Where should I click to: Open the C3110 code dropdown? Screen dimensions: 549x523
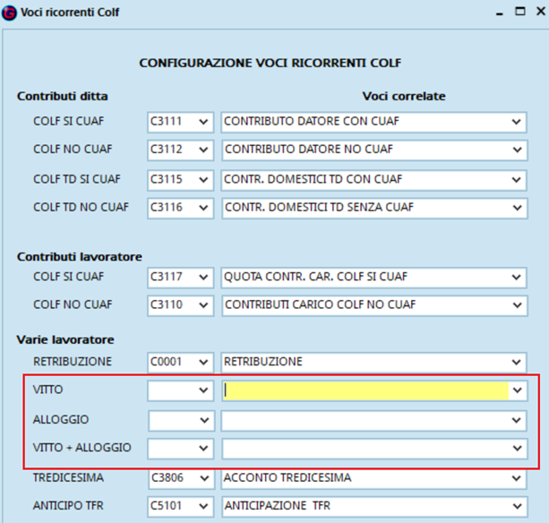click(203, 305)
